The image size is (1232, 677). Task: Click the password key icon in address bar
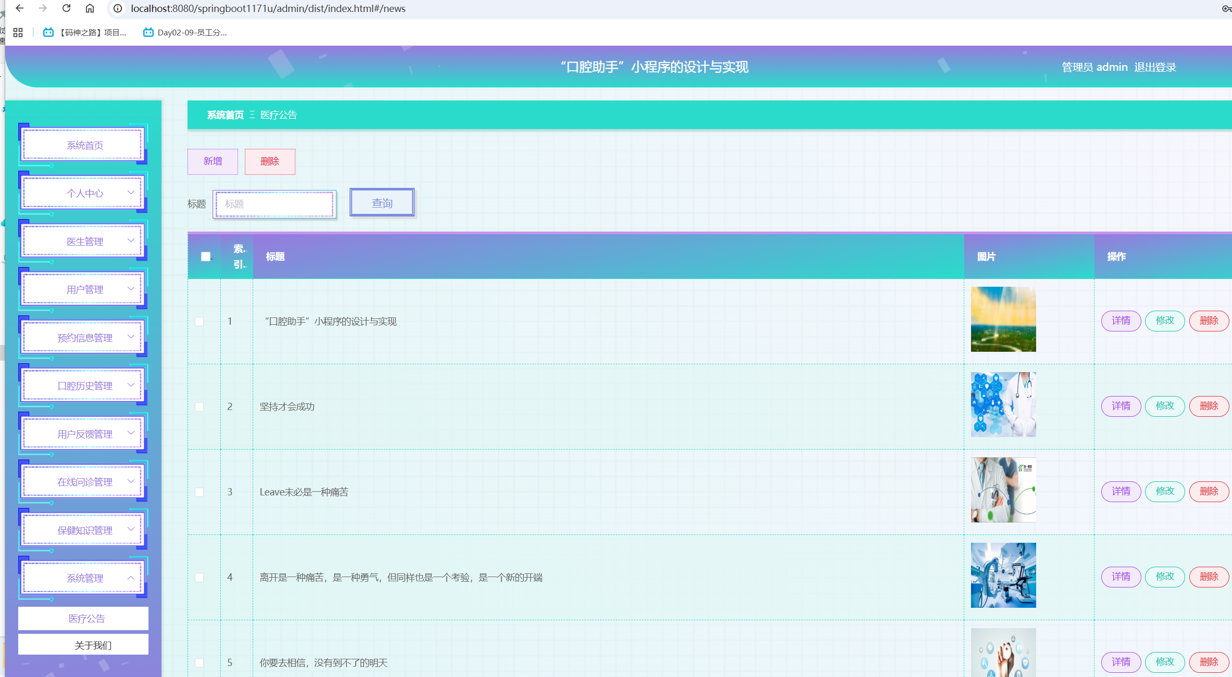click(1226, 8)
